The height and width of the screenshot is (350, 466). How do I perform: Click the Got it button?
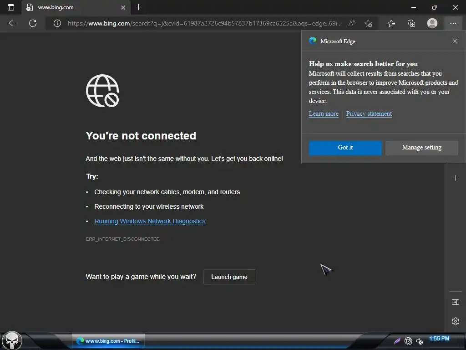pos(345,148)
